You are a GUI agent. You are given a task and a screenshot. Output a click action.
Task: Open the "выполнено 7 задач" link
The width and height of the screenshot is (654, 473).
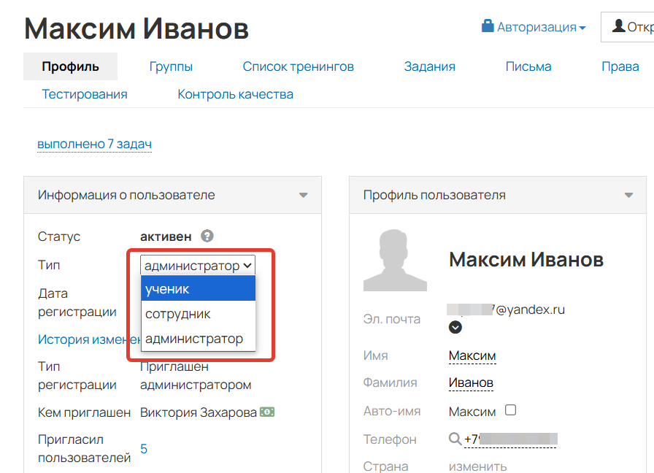point(94,144)
